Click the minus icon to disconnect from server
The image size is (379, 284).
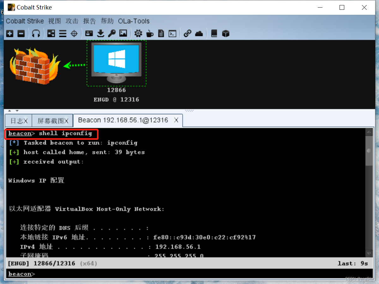point(21,33)
